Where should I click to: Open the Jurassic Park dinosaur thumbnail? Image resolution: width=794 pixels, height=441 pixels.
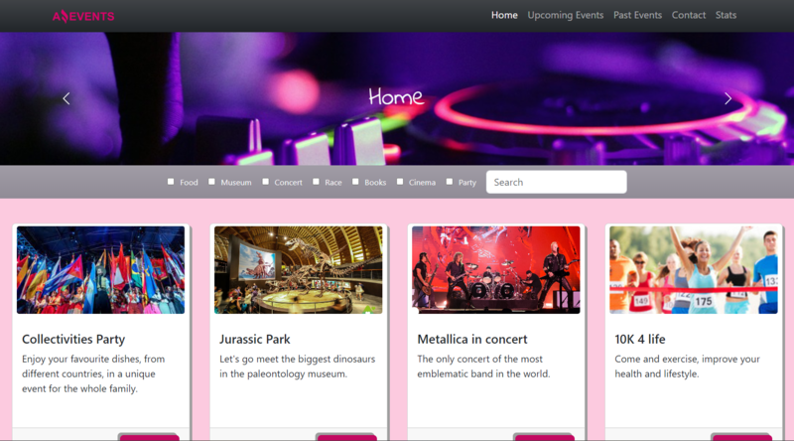click(x=298, y=270)
